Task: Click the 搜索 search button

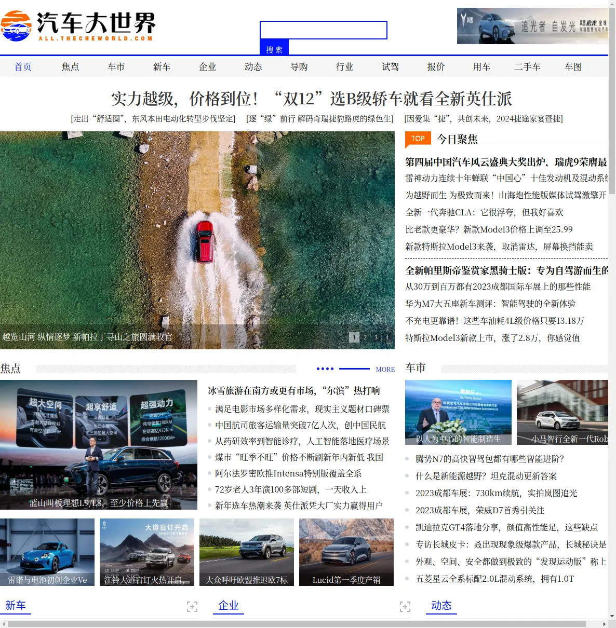Action: 274,48
